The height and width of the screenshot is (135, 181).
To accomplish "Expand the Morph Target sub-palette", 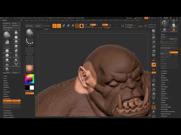I will (x=164, y=98).
